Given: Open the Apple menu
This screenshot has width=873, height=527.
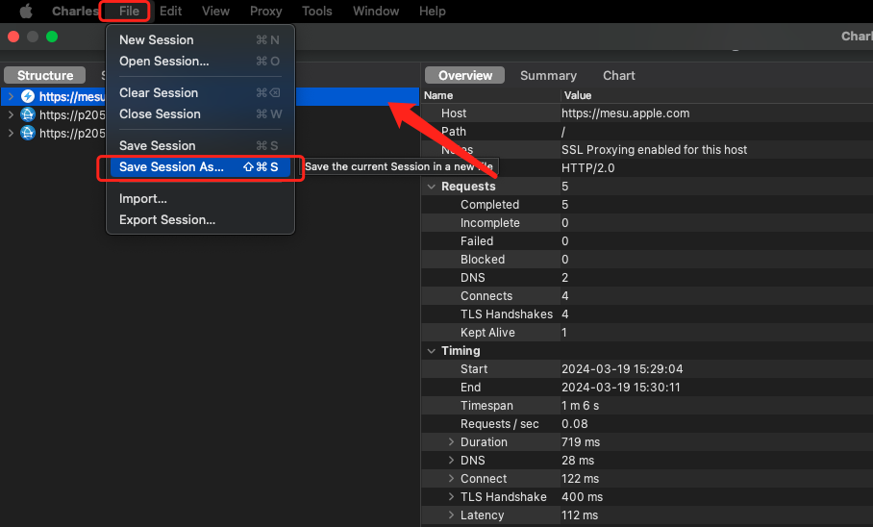Looking at the screenshot, I should 26,12.
